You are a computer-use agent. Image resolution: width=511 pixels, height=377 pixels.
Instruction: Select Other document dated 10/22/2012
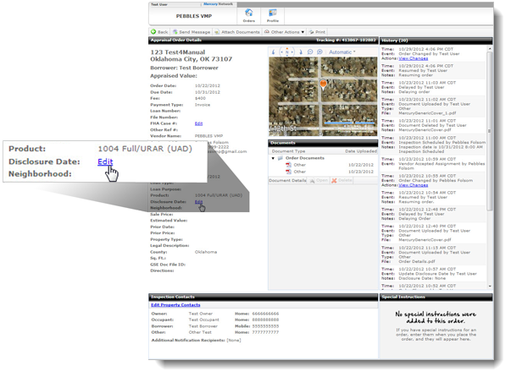pos(299,165)
